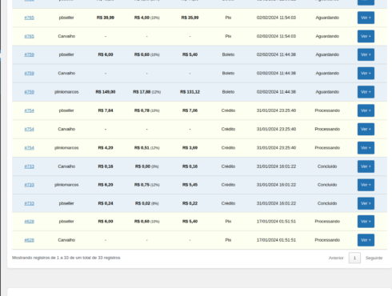Open Ver + for #628 pbseller row

[366, 222]
